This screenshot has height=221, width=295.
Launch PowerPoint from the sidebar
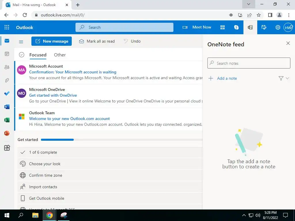tap(7, 133)
